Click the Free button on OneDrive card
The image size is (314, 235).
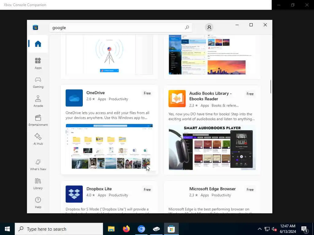147,93
